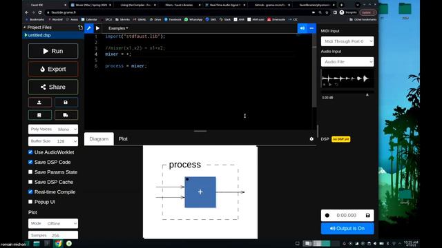The width and height of the screenshot is (442, 248).
Task: Disable the Real-time Compile checkbox
Action: (x=30, y=192)
